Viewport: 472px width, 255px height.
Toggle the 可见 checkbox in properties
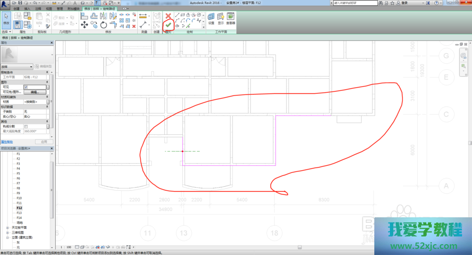pos(26,87)
